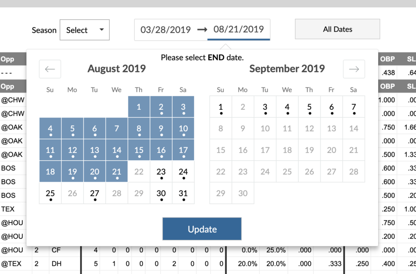Viewport: 416px width, 274px height.
Task: Pick August 30 in the calendar
Action: 161,193
